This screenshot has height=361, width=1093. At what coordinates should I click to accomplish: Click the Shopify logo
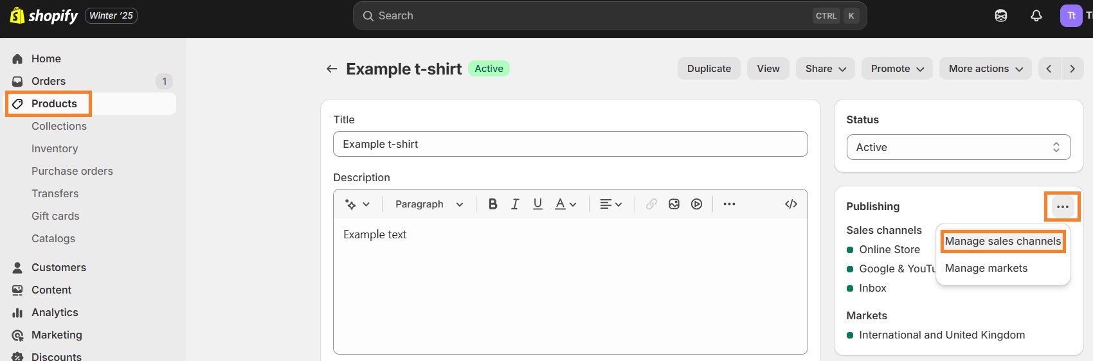tap(44, 15)
